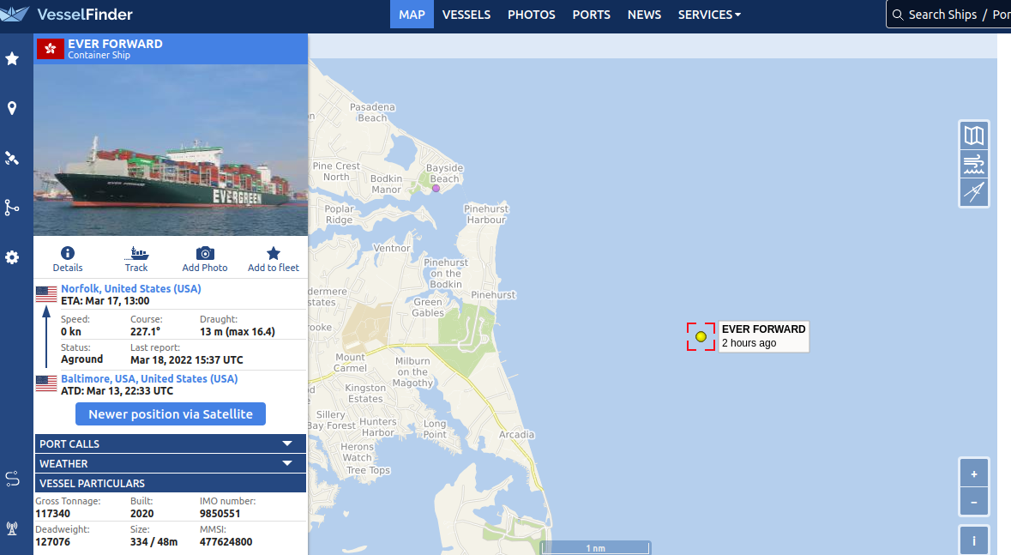Screen dimensions: 1011x555
Task: Open the PORTS menu item
Action: pyautogui.click(x=592, y=15)
